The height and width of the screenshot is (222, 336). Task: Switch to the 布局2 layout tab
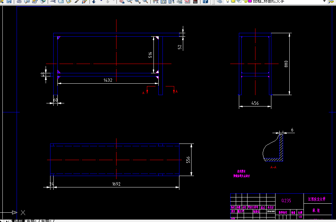pos(46,221)
